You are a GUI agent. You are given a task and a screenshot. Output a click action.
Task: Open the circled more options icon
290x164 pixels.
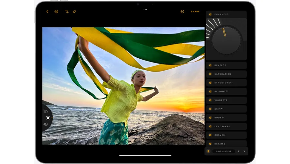tap(182, 12)
